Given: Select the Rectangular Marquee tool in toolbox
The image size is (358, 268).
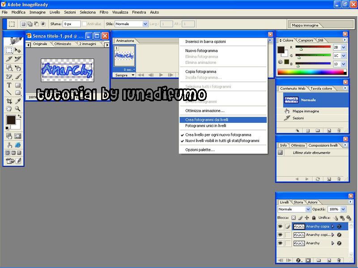Looking at the screenshot, I should point(9,50).
